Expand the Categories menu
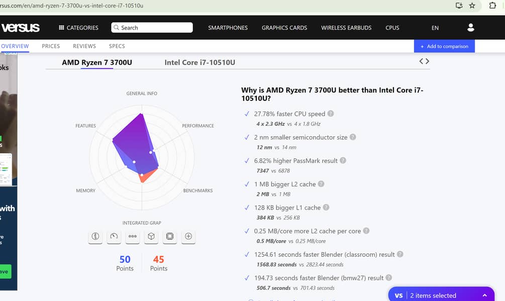This screenshot has width=505, height=301. click(x=78, y=28)
